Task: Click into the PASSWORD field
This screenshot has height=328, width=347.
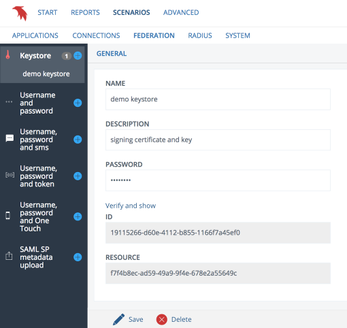Action: (x=218, y=180)
